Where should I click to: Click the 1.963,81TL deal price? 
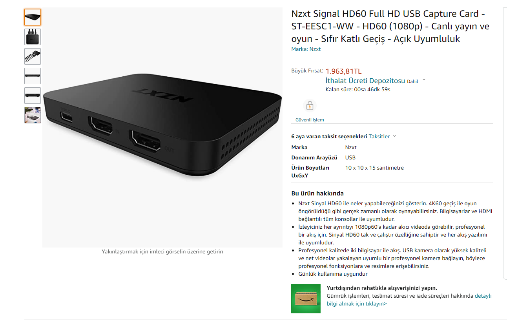(344, 71)
